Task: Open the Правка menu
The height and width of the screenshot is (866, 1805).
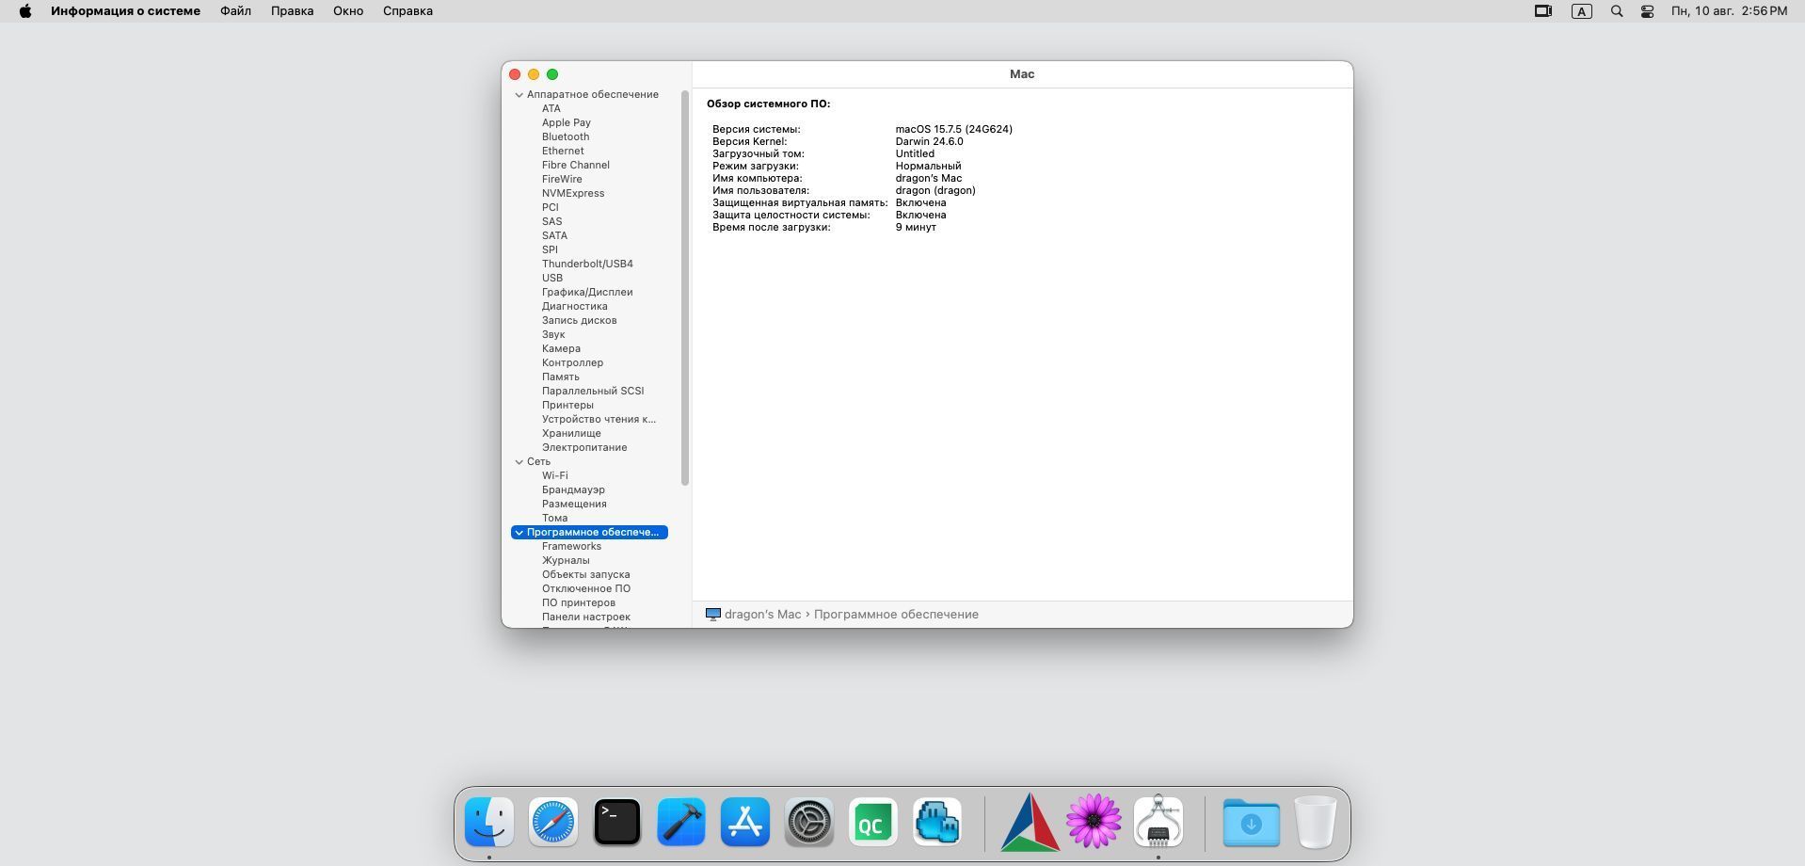Action: coord(292,11)
